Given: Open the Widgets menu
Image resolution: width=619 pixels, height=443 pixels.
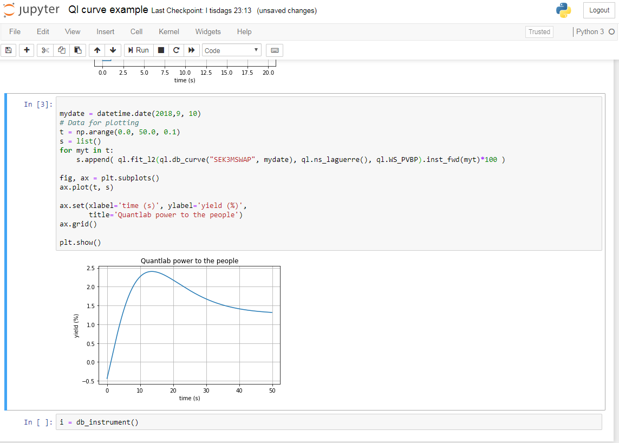Looking at the screenshot, I should pyautogui.click(x=208, y=31).
